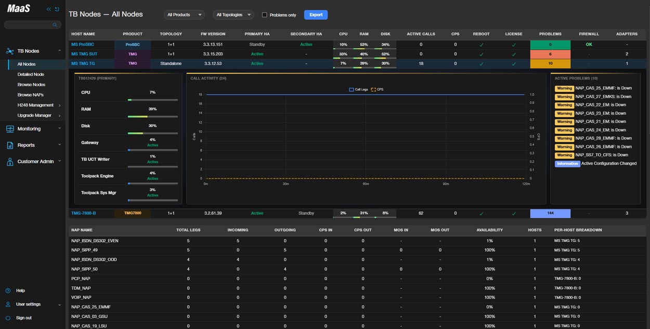
Task: Toggle the Call Legs legend item in chart
Action: (x=358, y=89)
